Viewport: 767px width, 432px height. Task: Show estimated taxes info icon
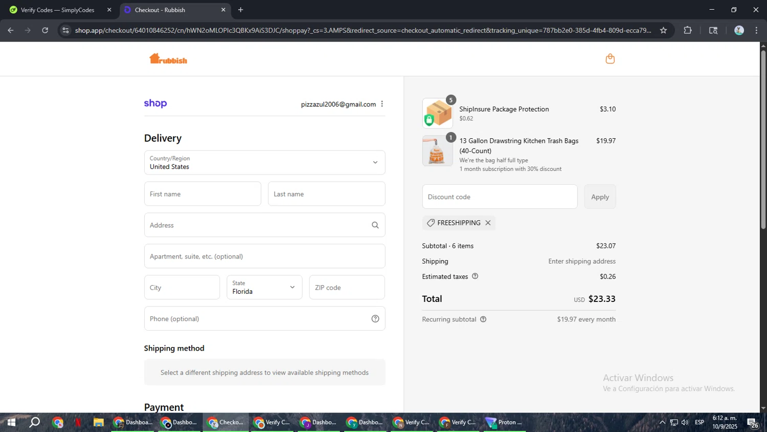[475, 276]
